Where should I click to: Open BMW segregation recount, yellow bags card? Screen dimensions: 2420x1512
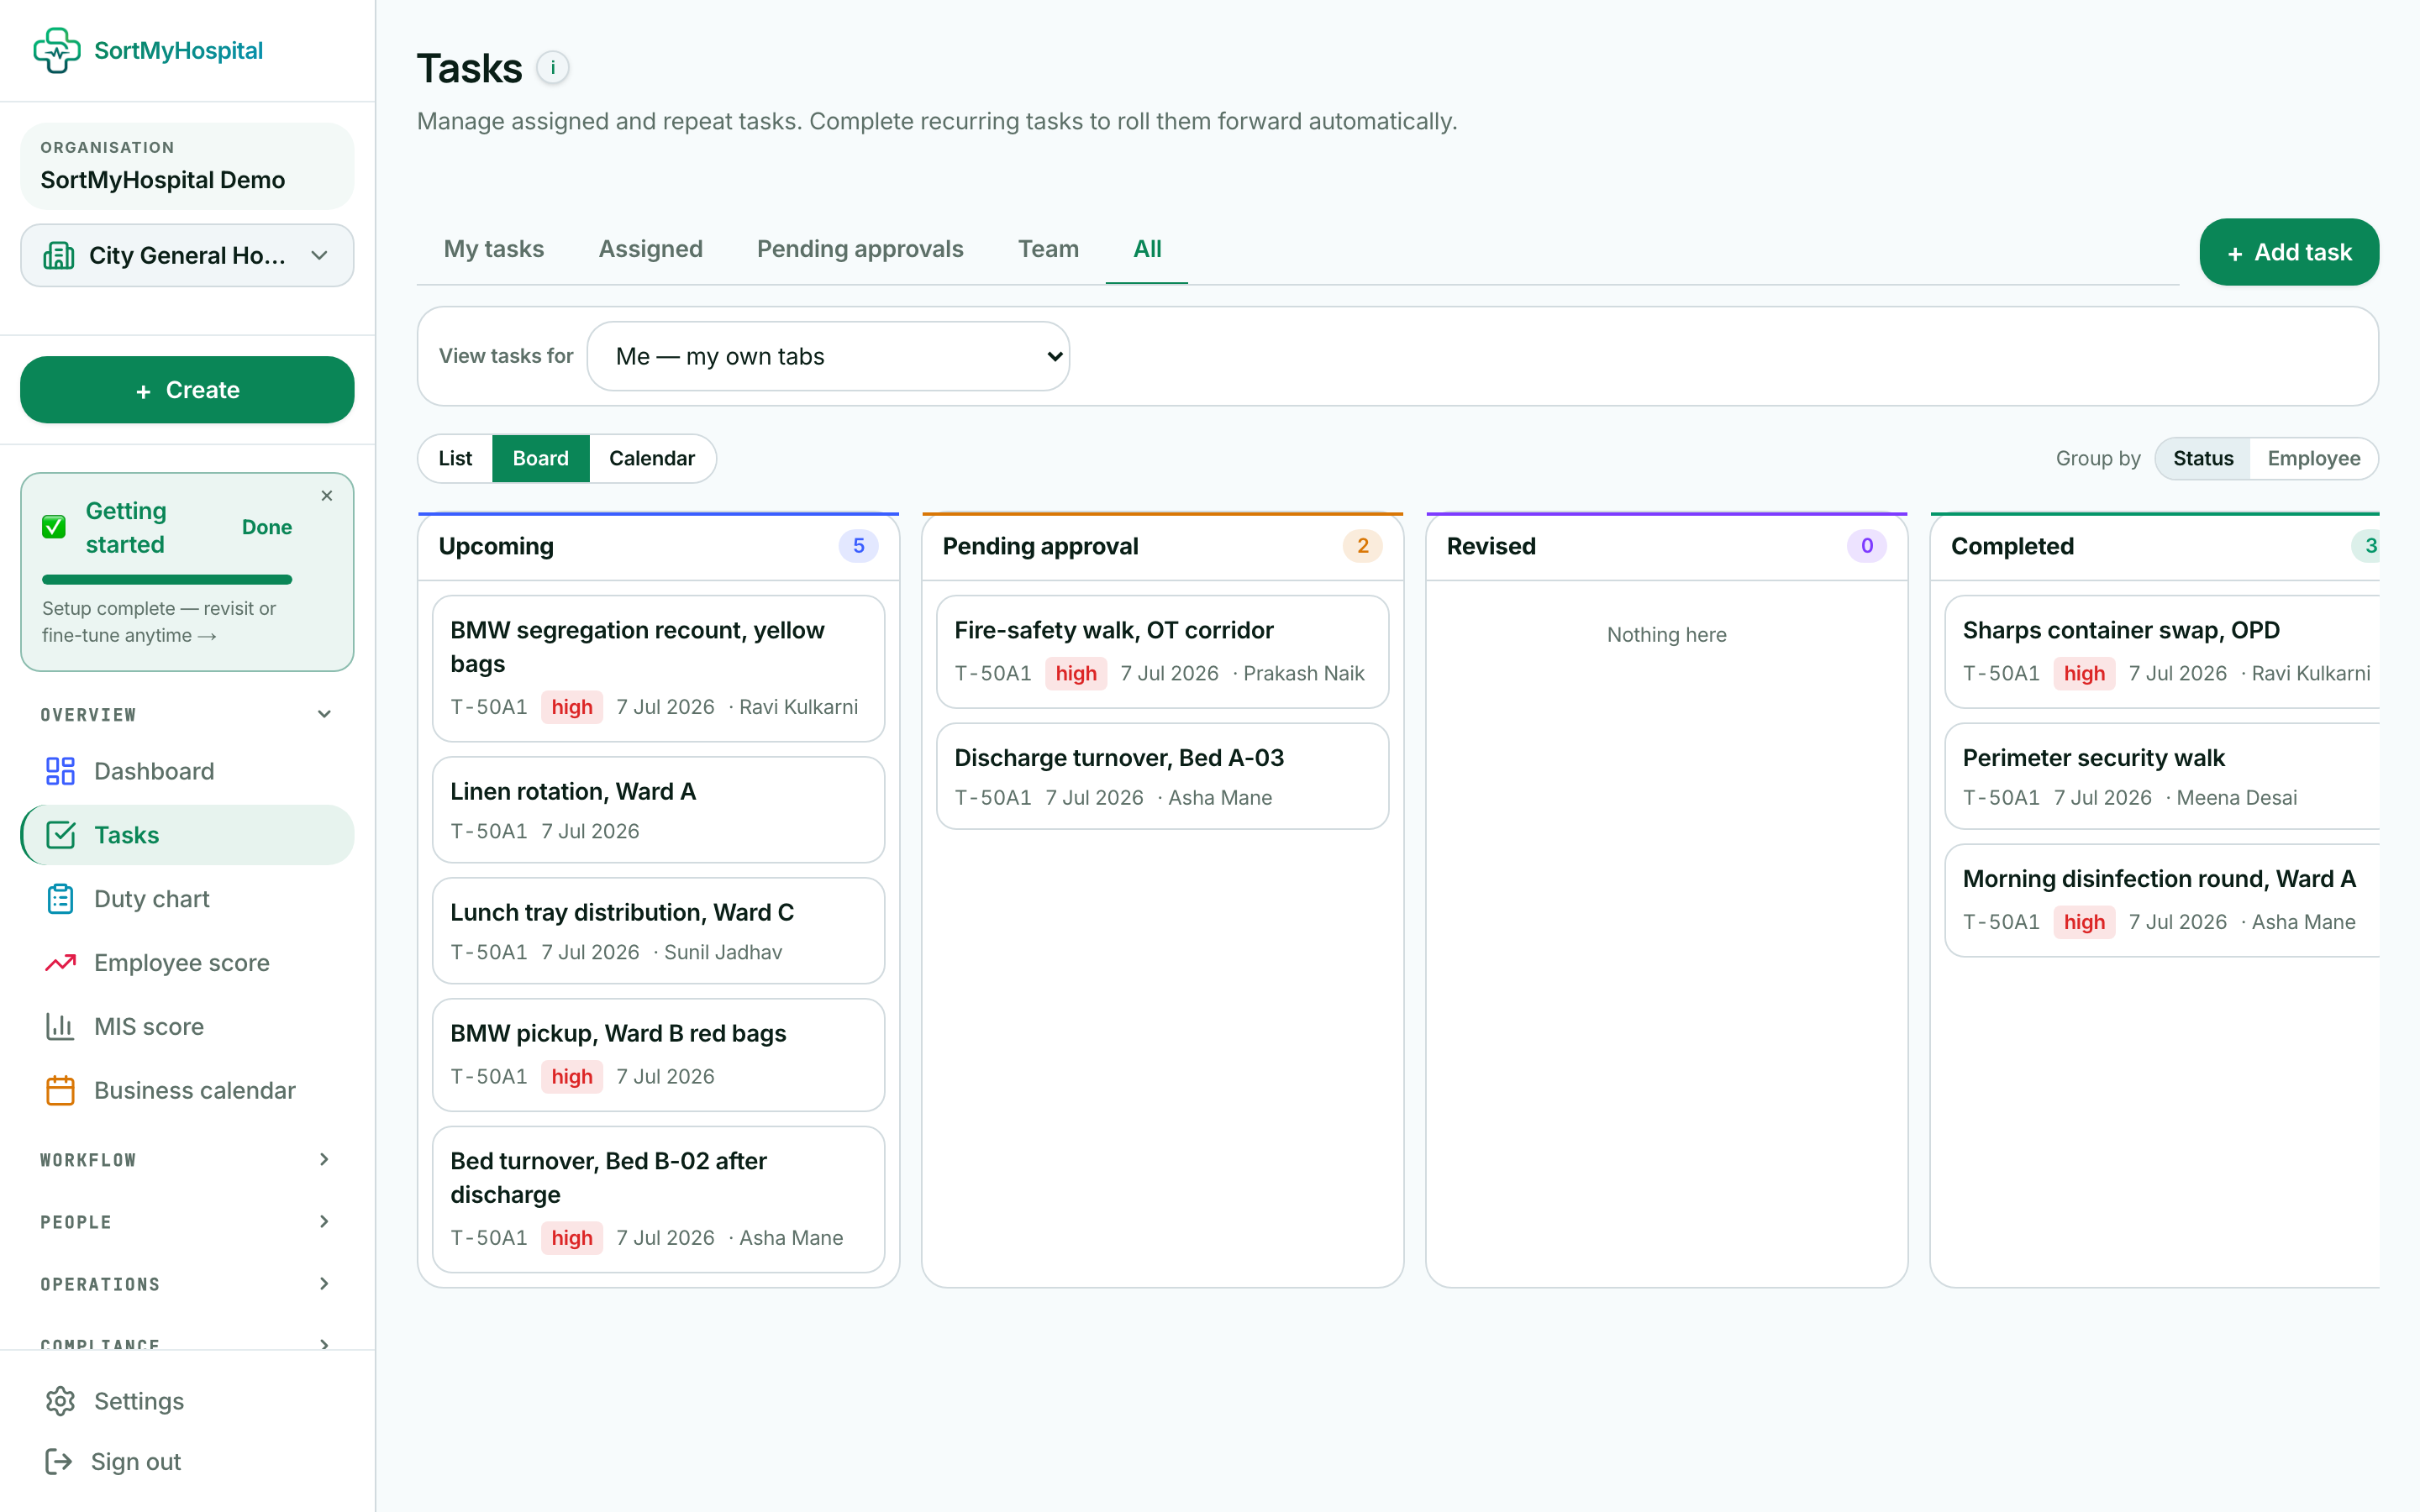pyautogui.click(x=658, y=668)
